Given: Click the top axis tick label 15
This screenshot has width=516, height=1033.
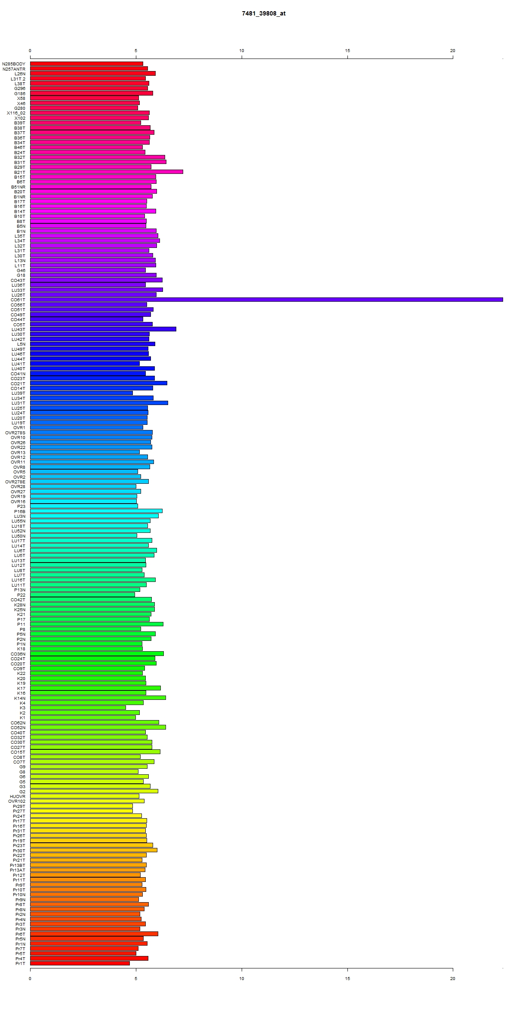Looking at the screenshot, I should [x=347, y=51].
